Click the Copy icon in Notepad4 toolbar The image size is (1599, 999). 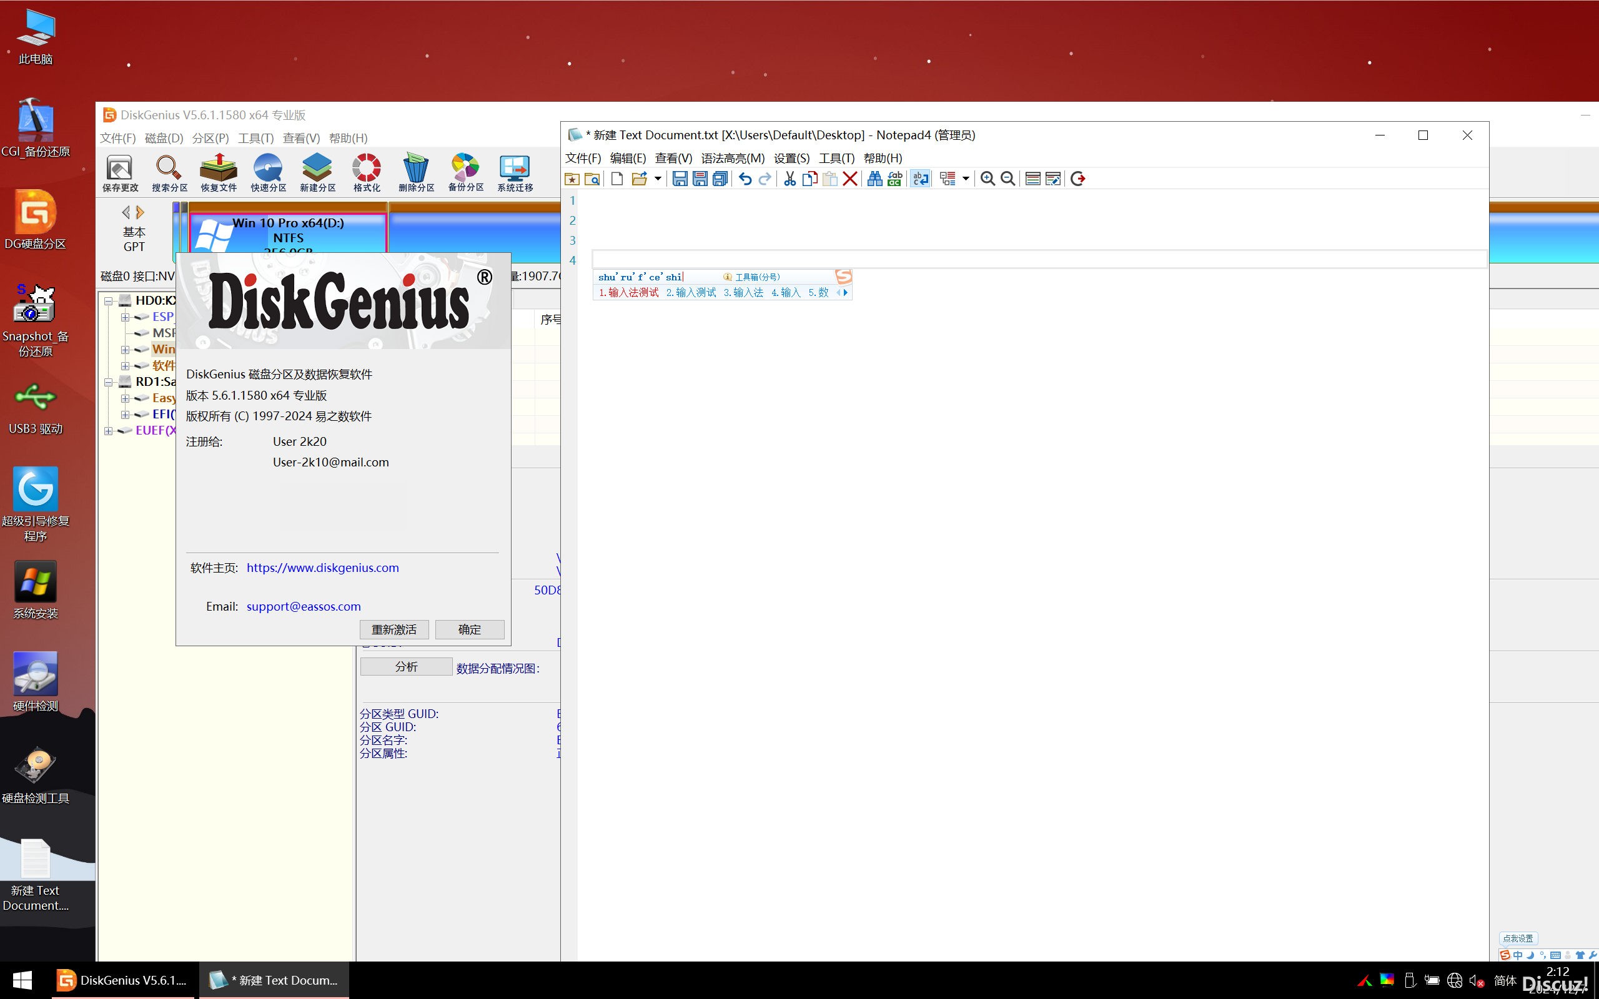(809, 179)
